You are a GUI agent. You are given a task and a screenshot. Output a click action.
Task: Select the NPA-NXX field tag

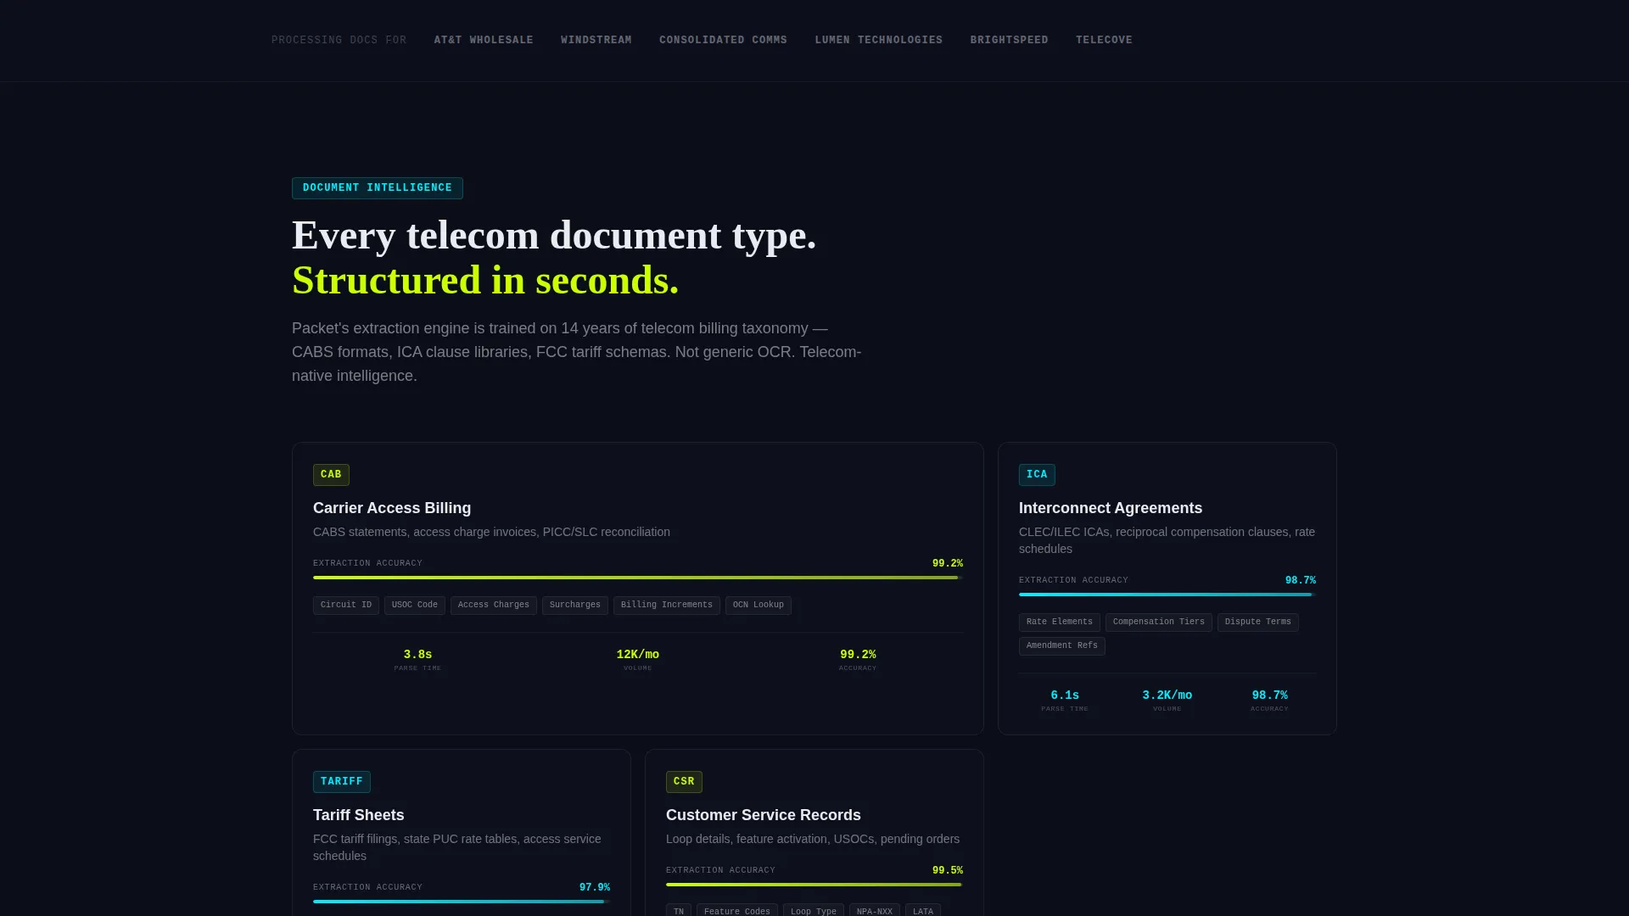click(875, 911)
